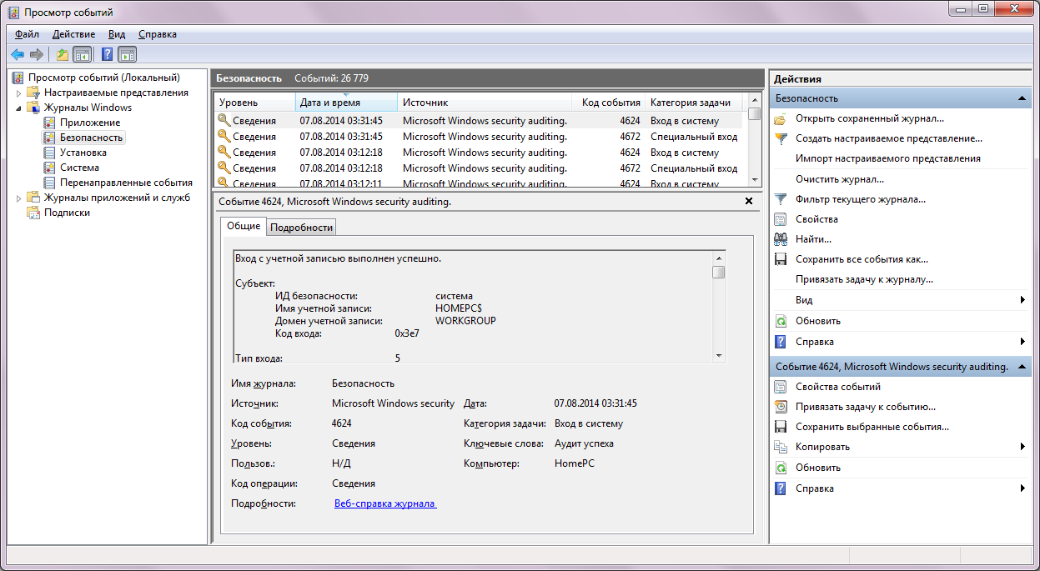Collapse the Журналы Windows tree node
Screen dimensions: 1040x571
point(18,108)
